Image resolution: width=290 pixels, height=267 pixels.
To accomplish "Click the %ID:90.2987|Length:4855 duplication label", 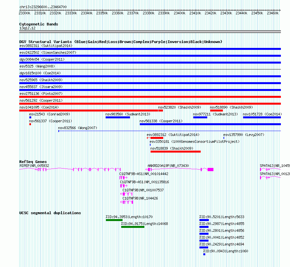I will 222,224.
